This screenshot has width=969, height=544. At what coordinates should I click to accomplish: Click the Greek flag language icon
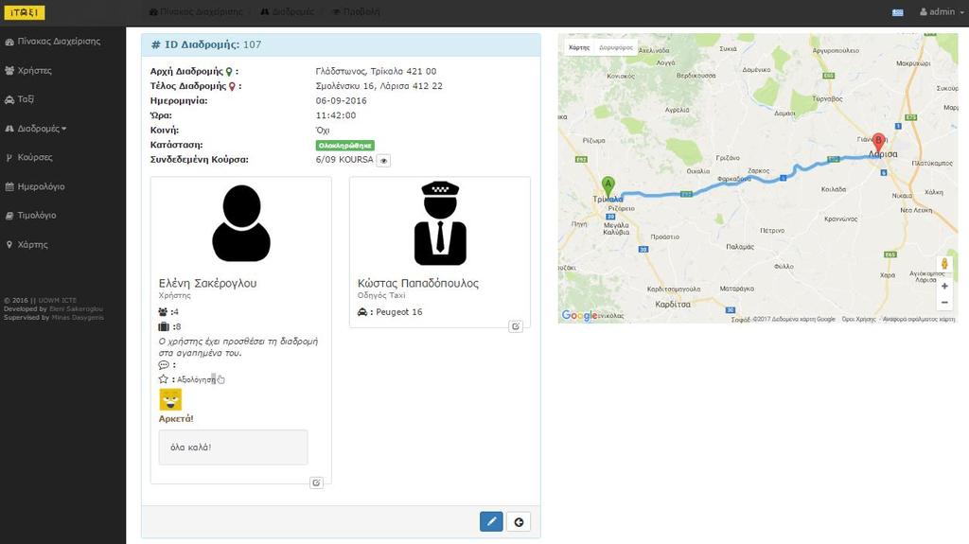(897, 12)
